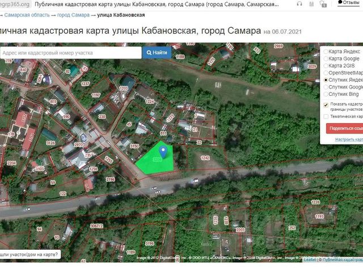Focus the address or cadastral number field

[70, 53]
